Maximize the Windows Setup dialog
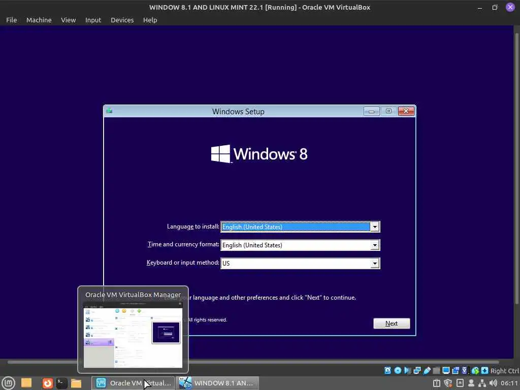Viewport: 520px width, 390px height. coord(388,111)
